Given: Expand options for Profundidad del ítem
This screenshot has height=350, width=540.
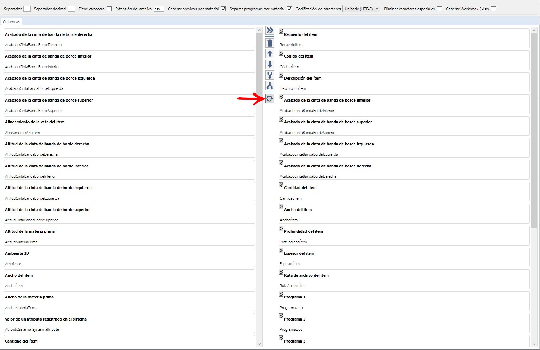Looking at the screenshot, I should (x=281, y=228).
